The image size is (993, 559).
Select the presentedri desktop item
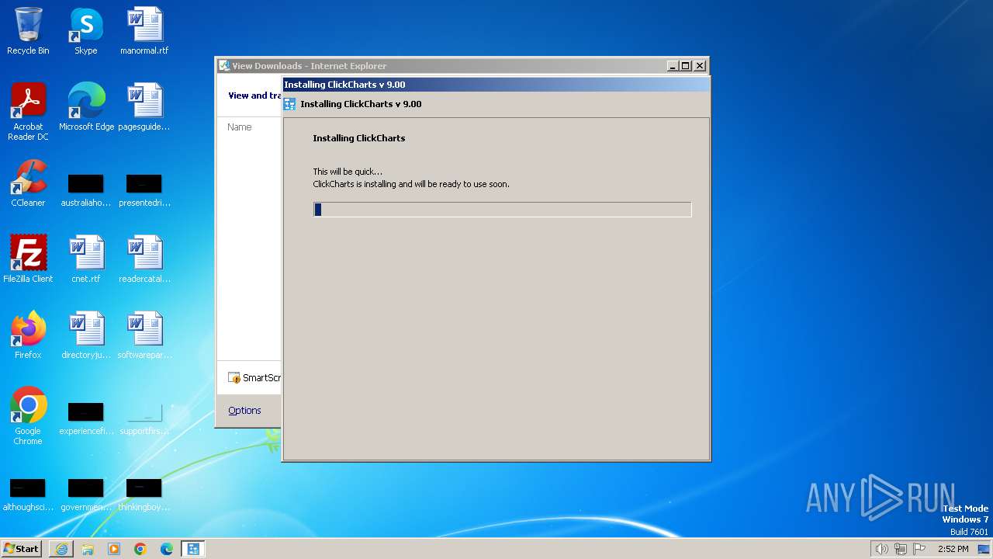point(144,190)
